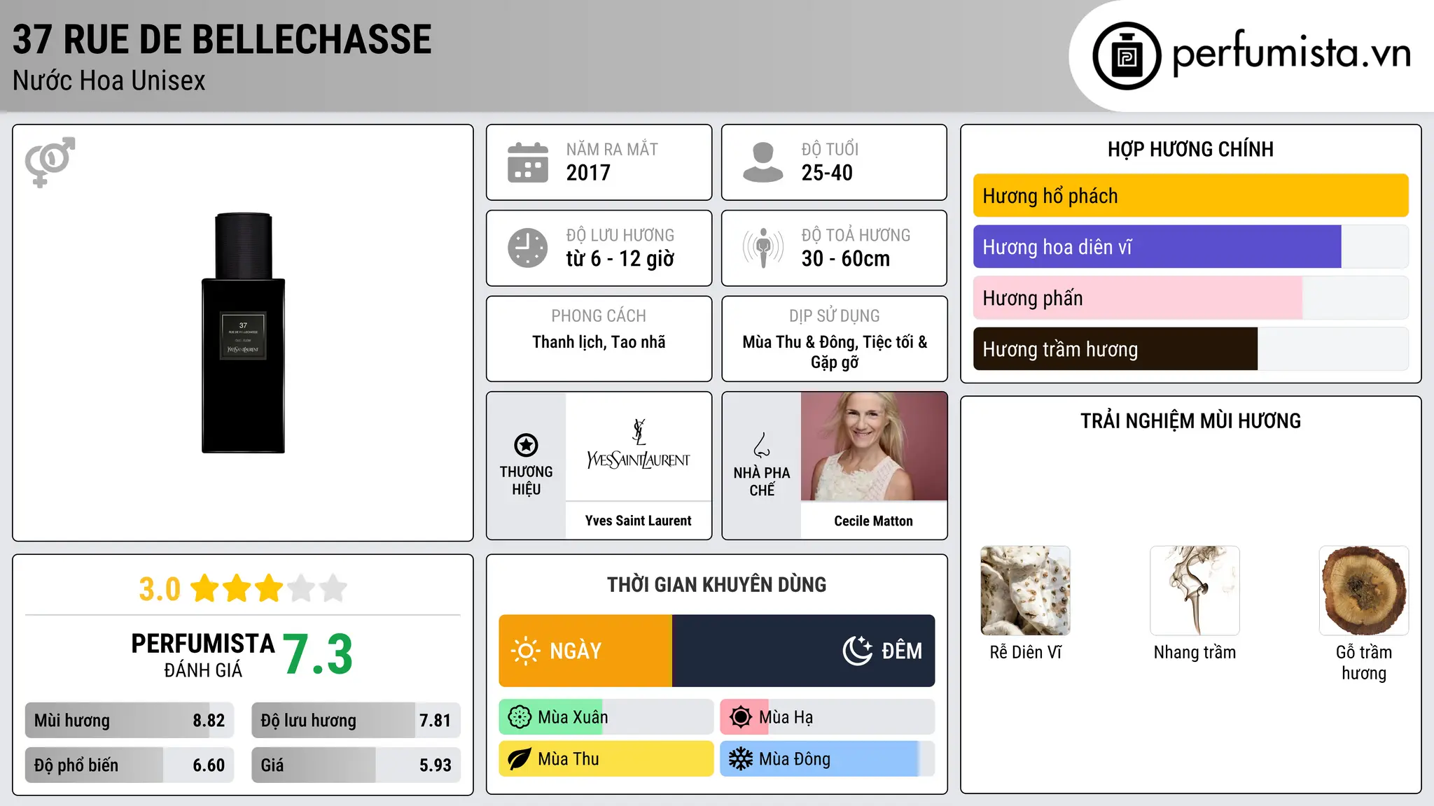This screenshot has width=1434, height=806.
Task: Click the dark Hương trầm hương bar
Action: coord(1115,349)
